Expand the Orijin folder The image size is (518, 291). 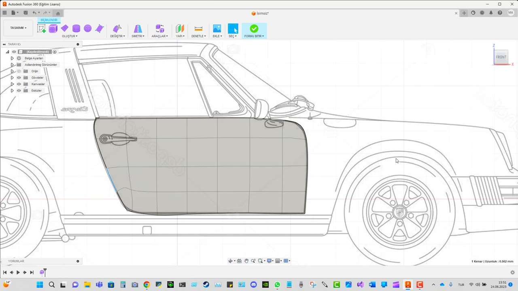click(x=12, y=71)
